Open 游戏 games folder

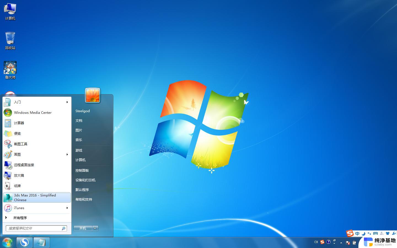92,150
